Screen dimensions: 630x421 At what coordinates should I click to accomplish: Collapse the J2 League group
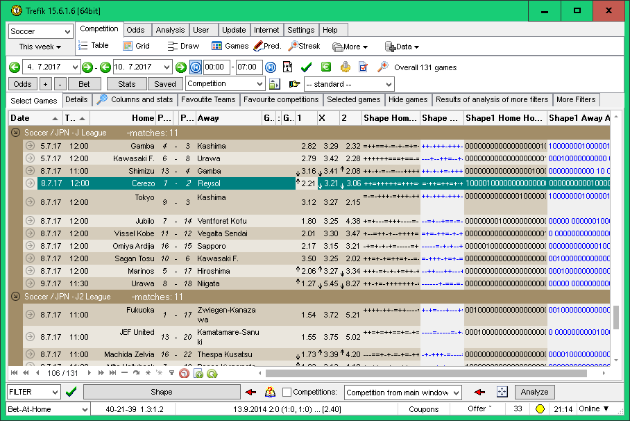16,297
